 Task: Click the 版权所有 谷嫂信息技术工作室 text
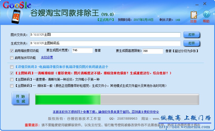[74, 119]
